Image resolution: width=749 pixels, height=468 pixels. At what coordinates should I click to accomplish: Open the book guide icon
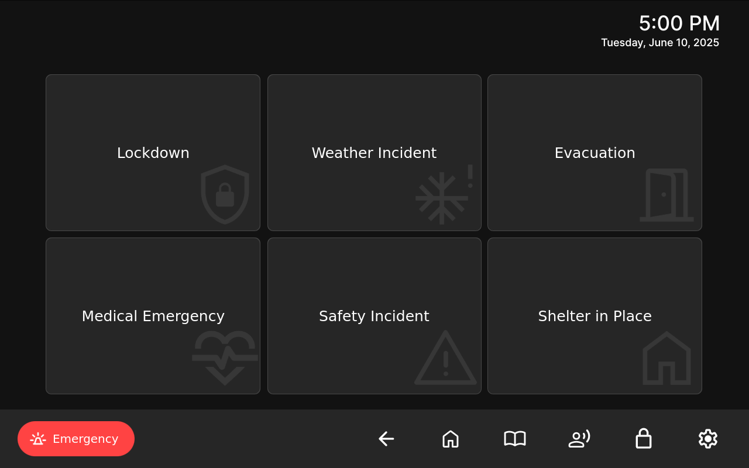pyautogui.click(x=515, y=439)
